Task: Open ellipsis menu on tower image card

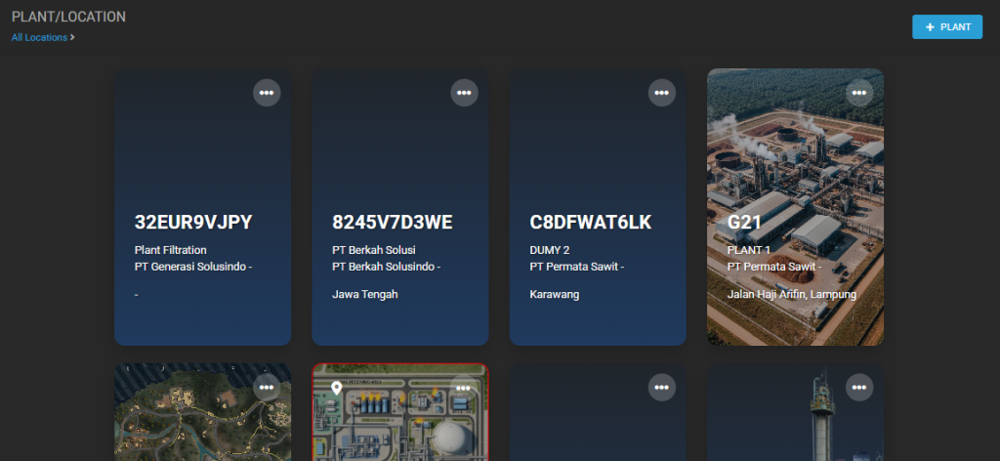Action: tap(859, 387)
